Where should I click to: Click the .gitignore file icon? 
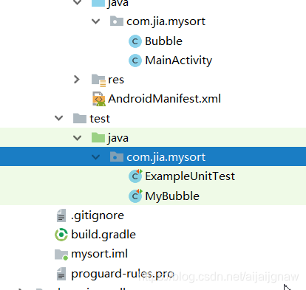61,215
